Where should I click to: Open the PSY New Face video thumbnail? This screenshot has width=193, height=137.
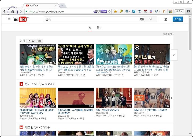(x=114, y=98)
